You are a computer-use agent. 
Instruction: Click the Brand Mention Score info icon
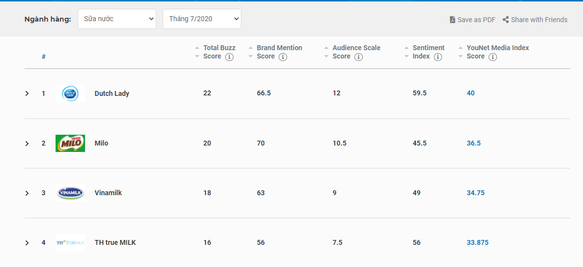point(283,57)
